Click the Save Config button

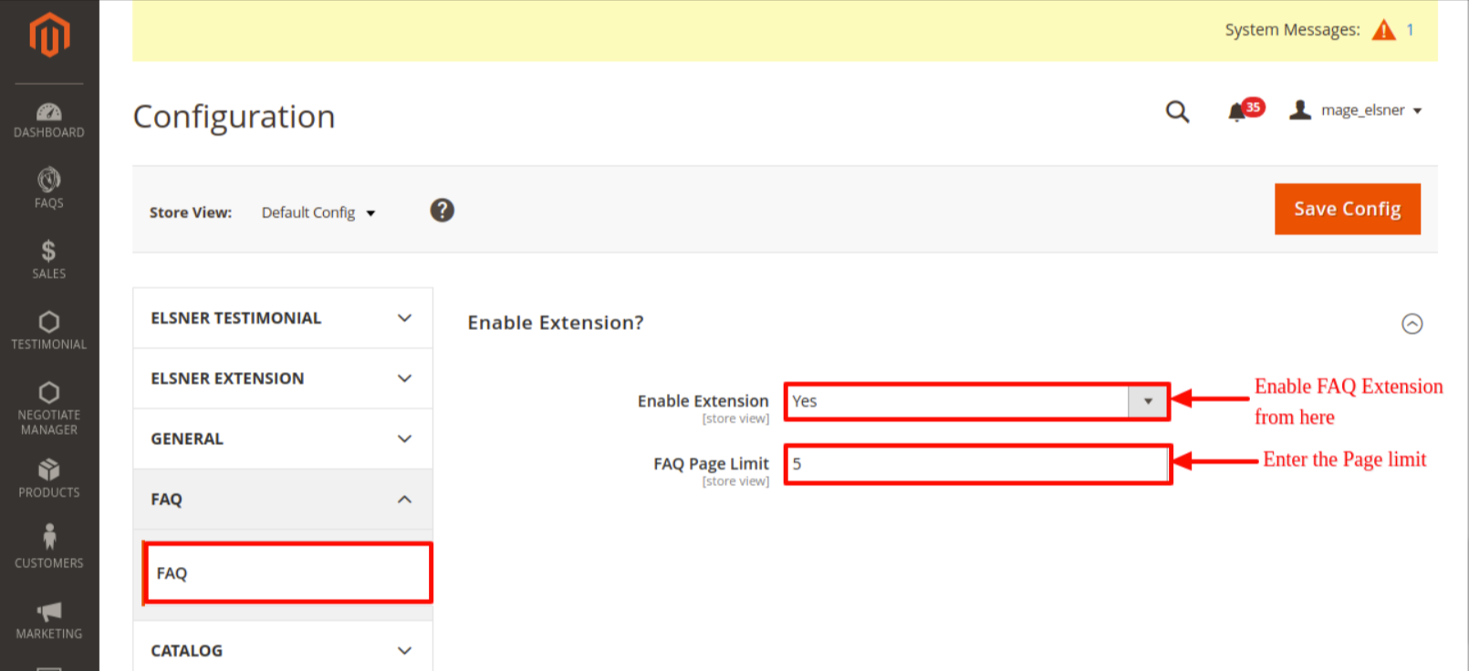click(1347, 209)
